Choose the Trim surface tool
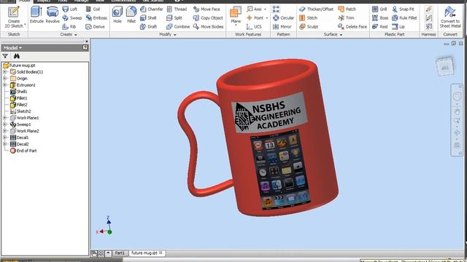This screenshot has height=262, width=467. [346, 17]
